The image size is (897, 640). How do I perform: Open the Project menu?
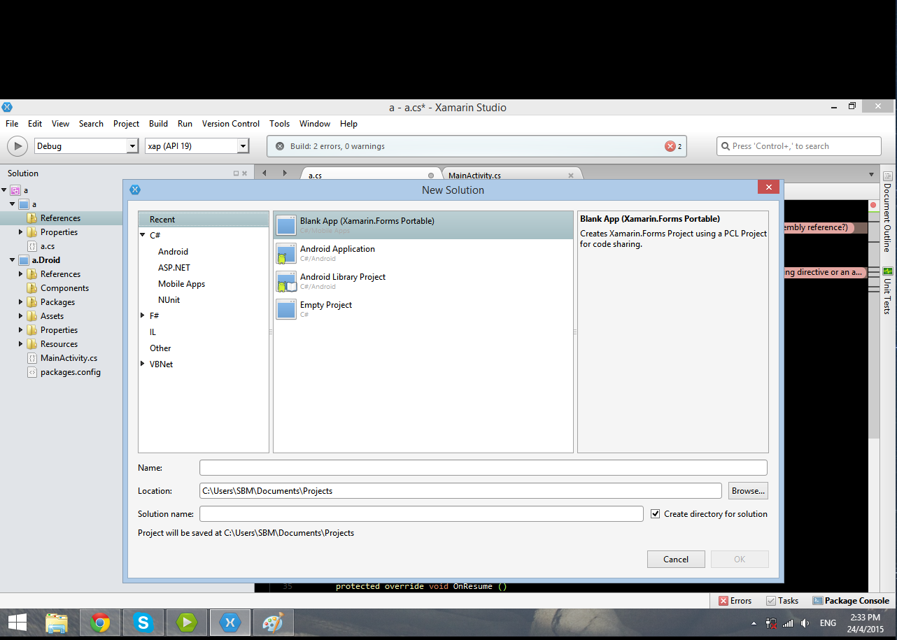(x=126, y=124)
